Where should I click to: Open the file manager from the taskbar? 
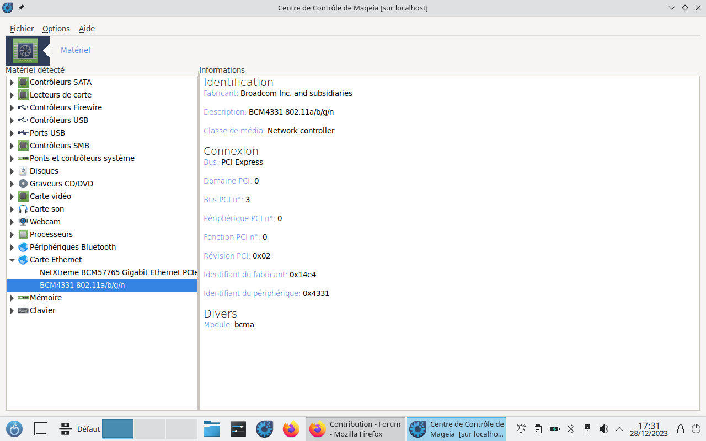(212, 429)
